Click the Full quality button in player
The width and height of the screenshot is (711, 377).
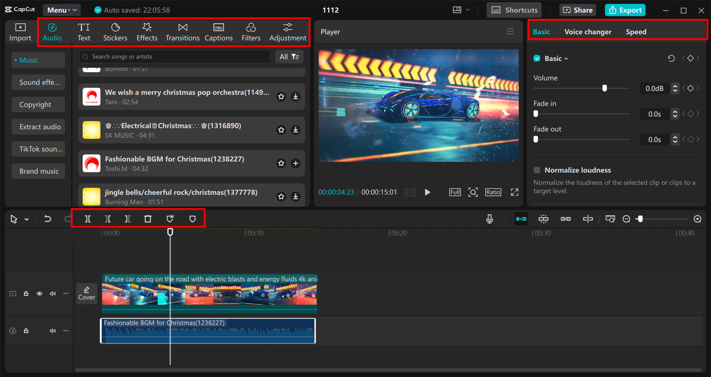[x=455, y=192]
